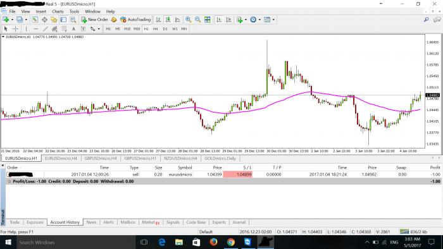Screen dimensions: 443x249
Task: Toggle Chart Shift
Action: (x=228, y=20)
